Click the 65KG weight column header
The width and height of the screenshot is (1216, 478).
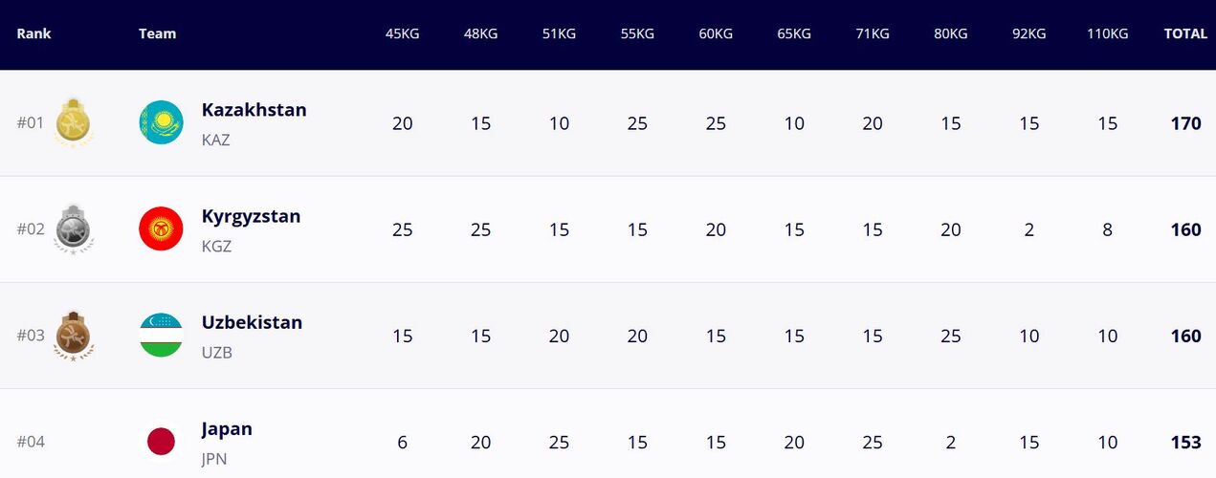[x=793, y=33]
